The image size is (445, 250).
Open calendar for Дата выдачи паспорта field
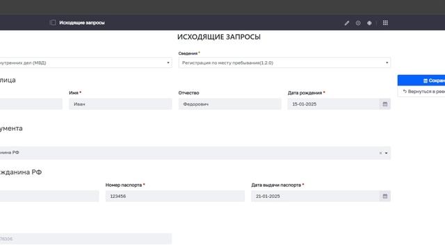pyautogui.click(x=385, y=196)
